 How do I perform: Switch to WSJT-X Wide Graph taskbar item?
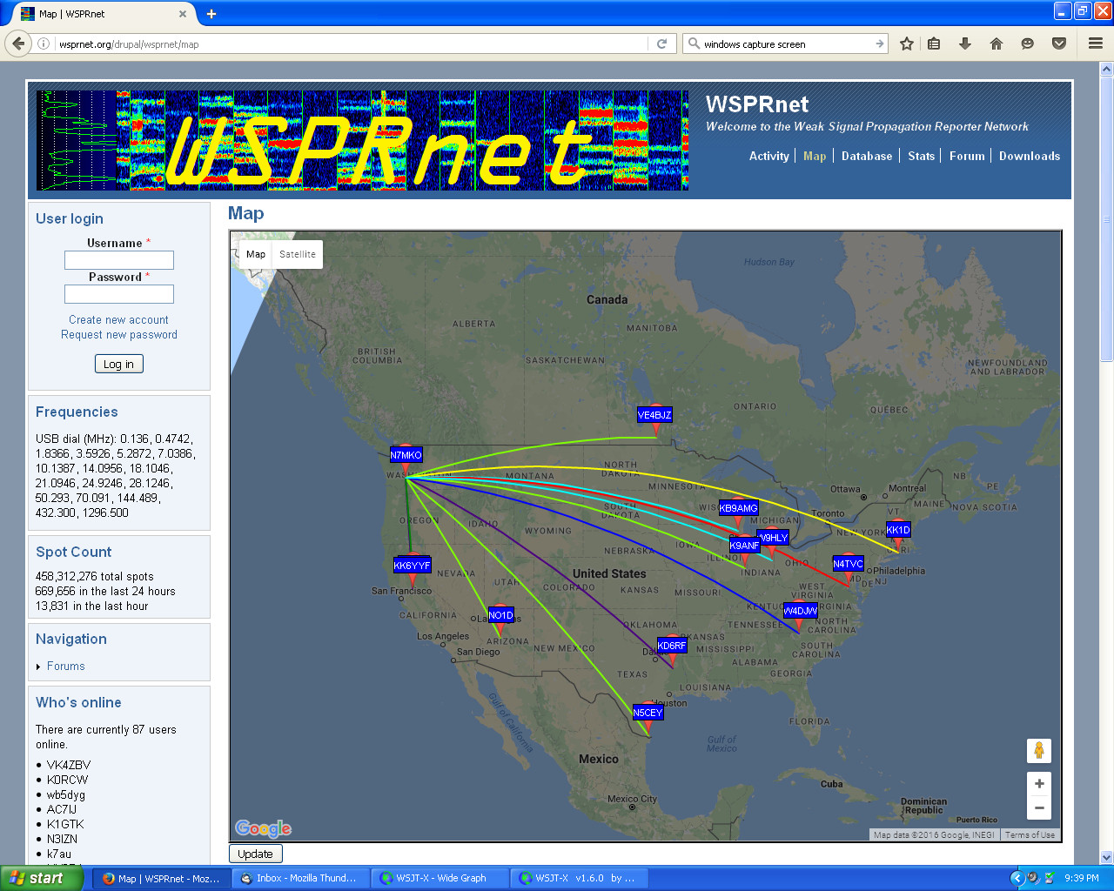440,878
